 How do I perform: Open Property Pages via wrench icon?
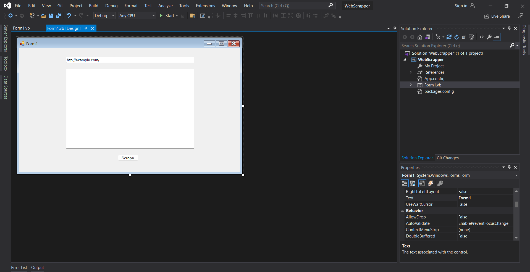pyautogui.click(x=440, y=183)
